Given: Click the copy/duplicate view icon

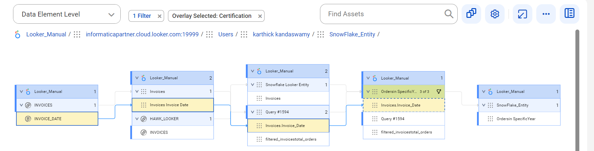Looking at the screenshot, I should point(471,14).
